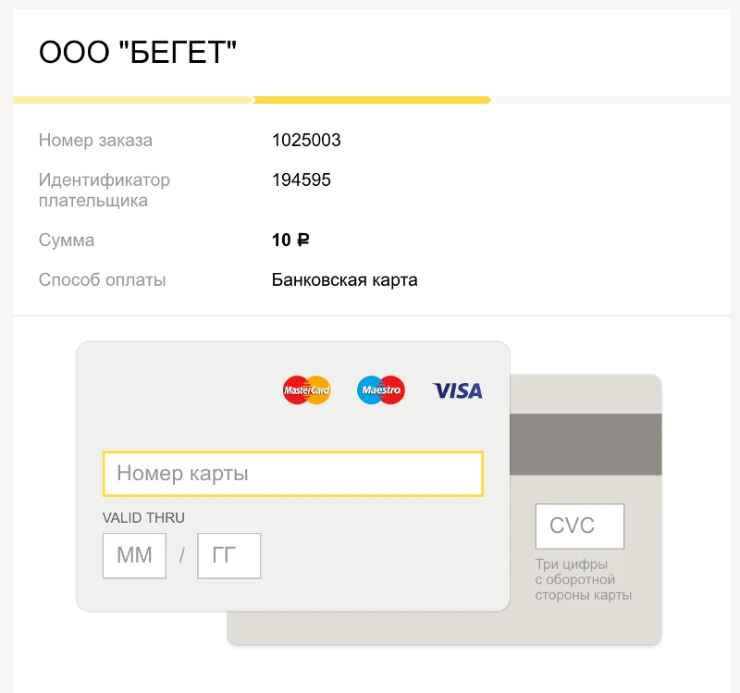The image size is (740, 693).
Task: Click the payment amount 10 ₽
Action: 290,239
